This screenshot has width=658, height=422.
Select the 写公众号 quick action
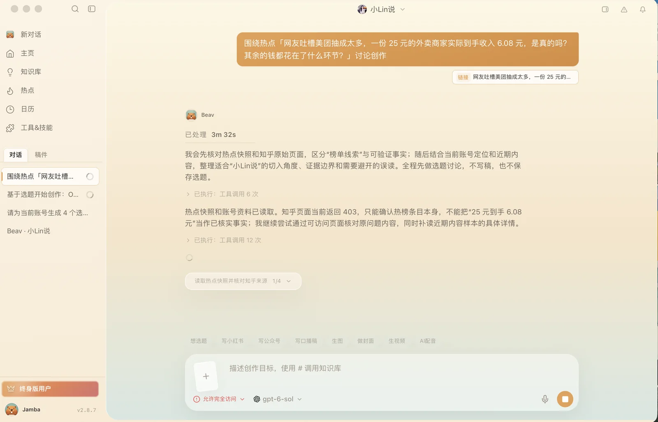point(269,341)
